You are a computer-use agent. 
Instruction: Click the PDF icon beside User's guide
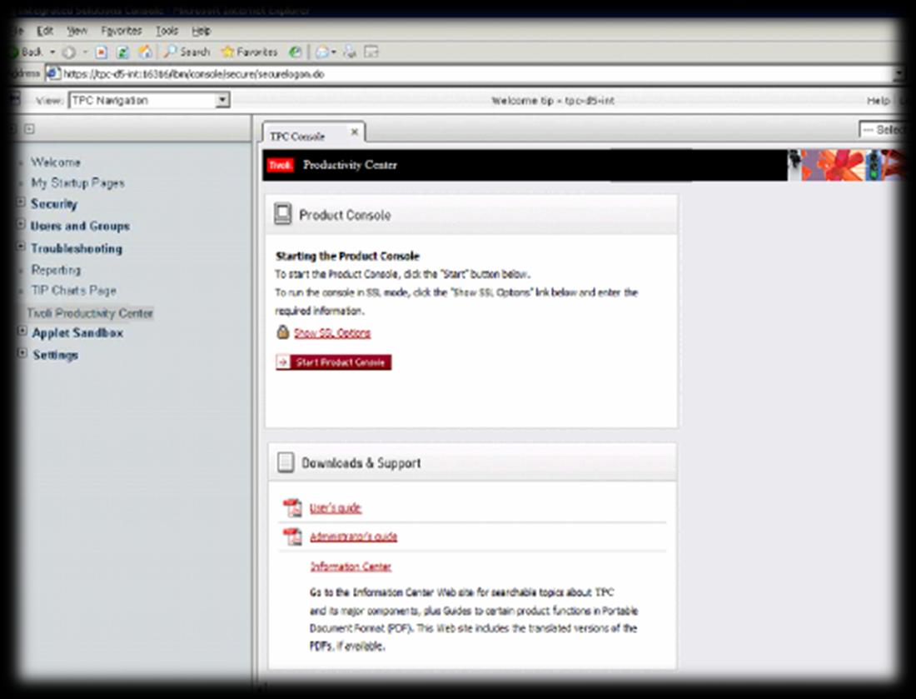click(292, 507)
